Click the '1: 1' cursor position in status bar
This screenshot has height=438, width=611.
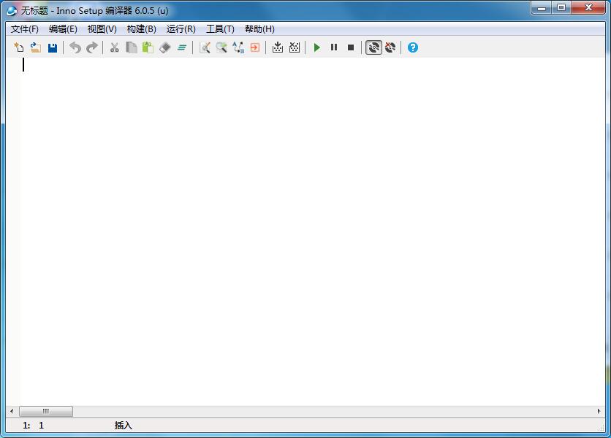(x=33, y=426)
